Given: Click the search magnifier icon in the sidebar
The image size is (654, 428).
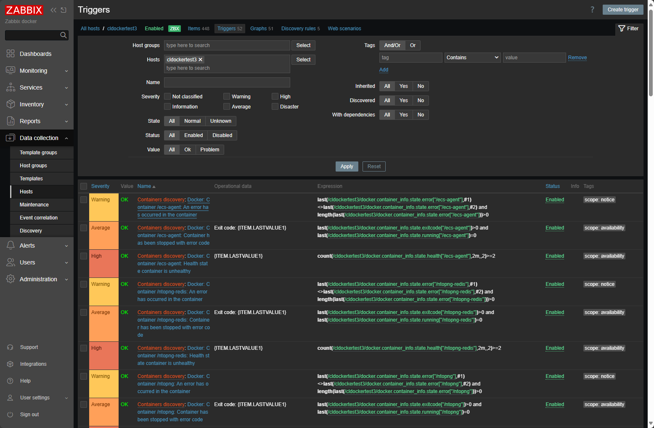Looking at the screenshot, I should coord(64,35).
